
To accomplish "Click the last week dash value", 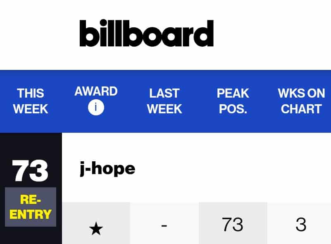I will click(164, 225).
